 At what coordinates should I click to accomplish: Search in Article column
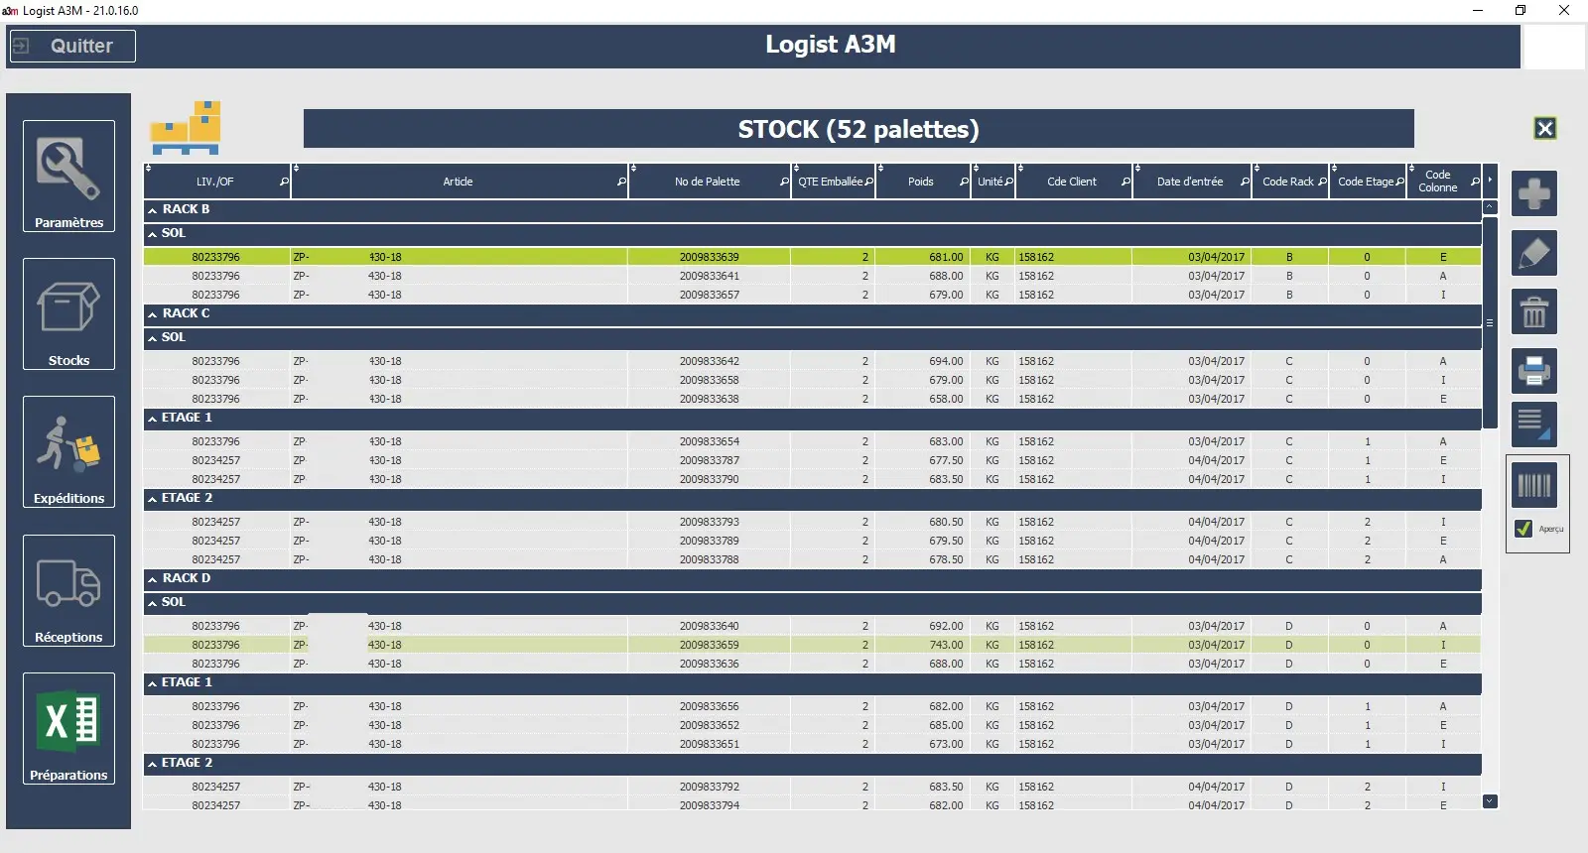(x=621, y=183)
